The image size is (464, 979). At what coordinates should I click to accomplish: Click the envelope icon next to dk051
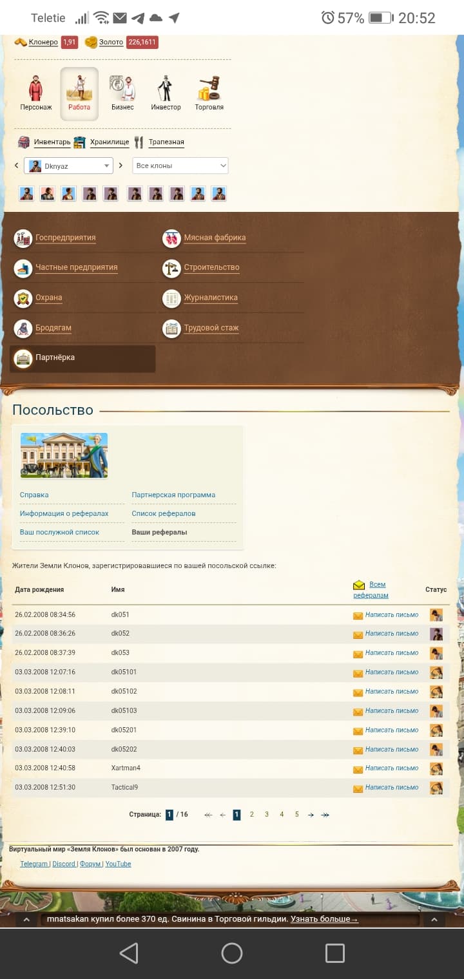click(358, 616)
